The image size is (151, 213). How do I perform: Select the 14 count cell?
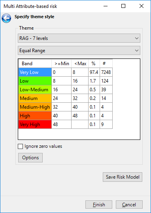coord(106,98)
